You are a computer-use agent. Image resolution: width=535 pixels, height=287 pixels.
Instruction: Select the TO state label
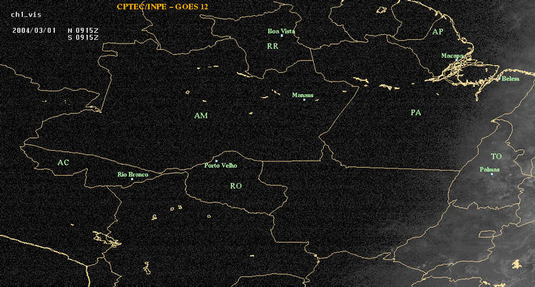click(496, 156)
